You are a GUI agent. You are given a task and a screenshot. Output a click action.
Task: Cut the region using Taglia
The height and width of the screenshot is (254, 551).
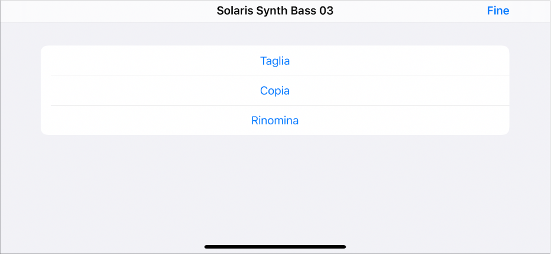(275, 61)
